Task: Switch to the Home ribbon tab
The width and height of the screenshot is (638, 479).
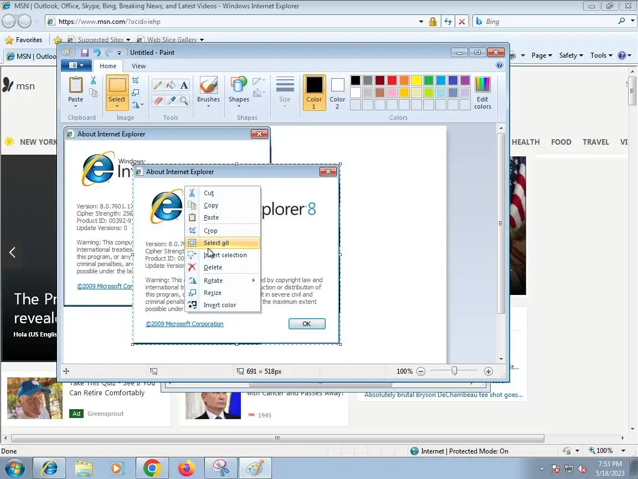Action: 108,66
